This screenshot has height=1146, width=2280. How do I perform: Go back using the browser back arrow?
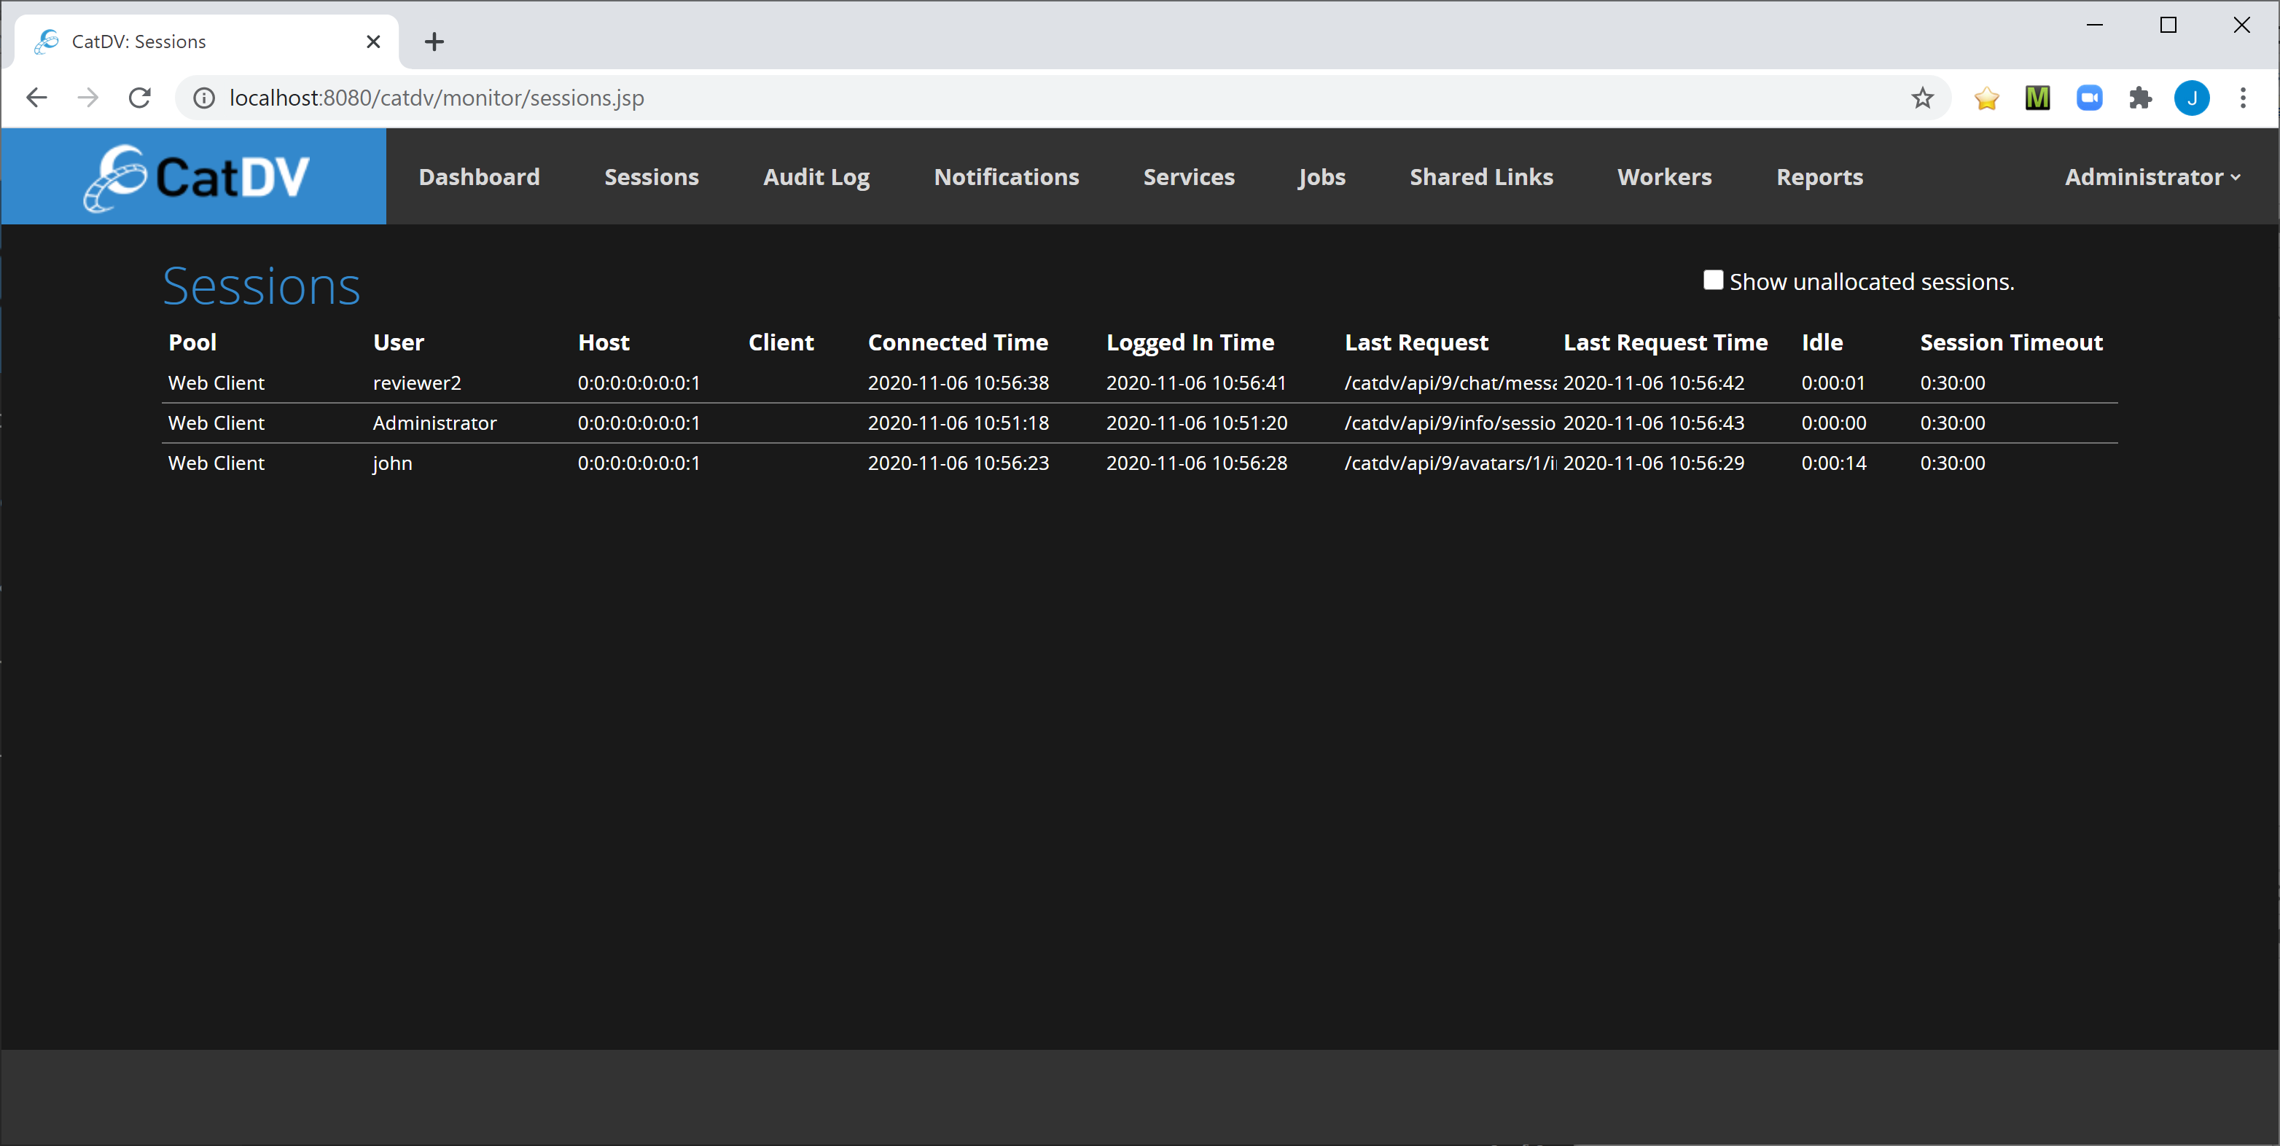(36, 98)
